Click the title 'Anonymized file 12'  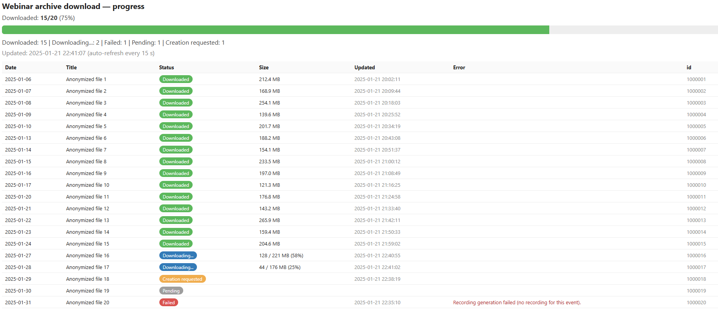tap(88, 208)
